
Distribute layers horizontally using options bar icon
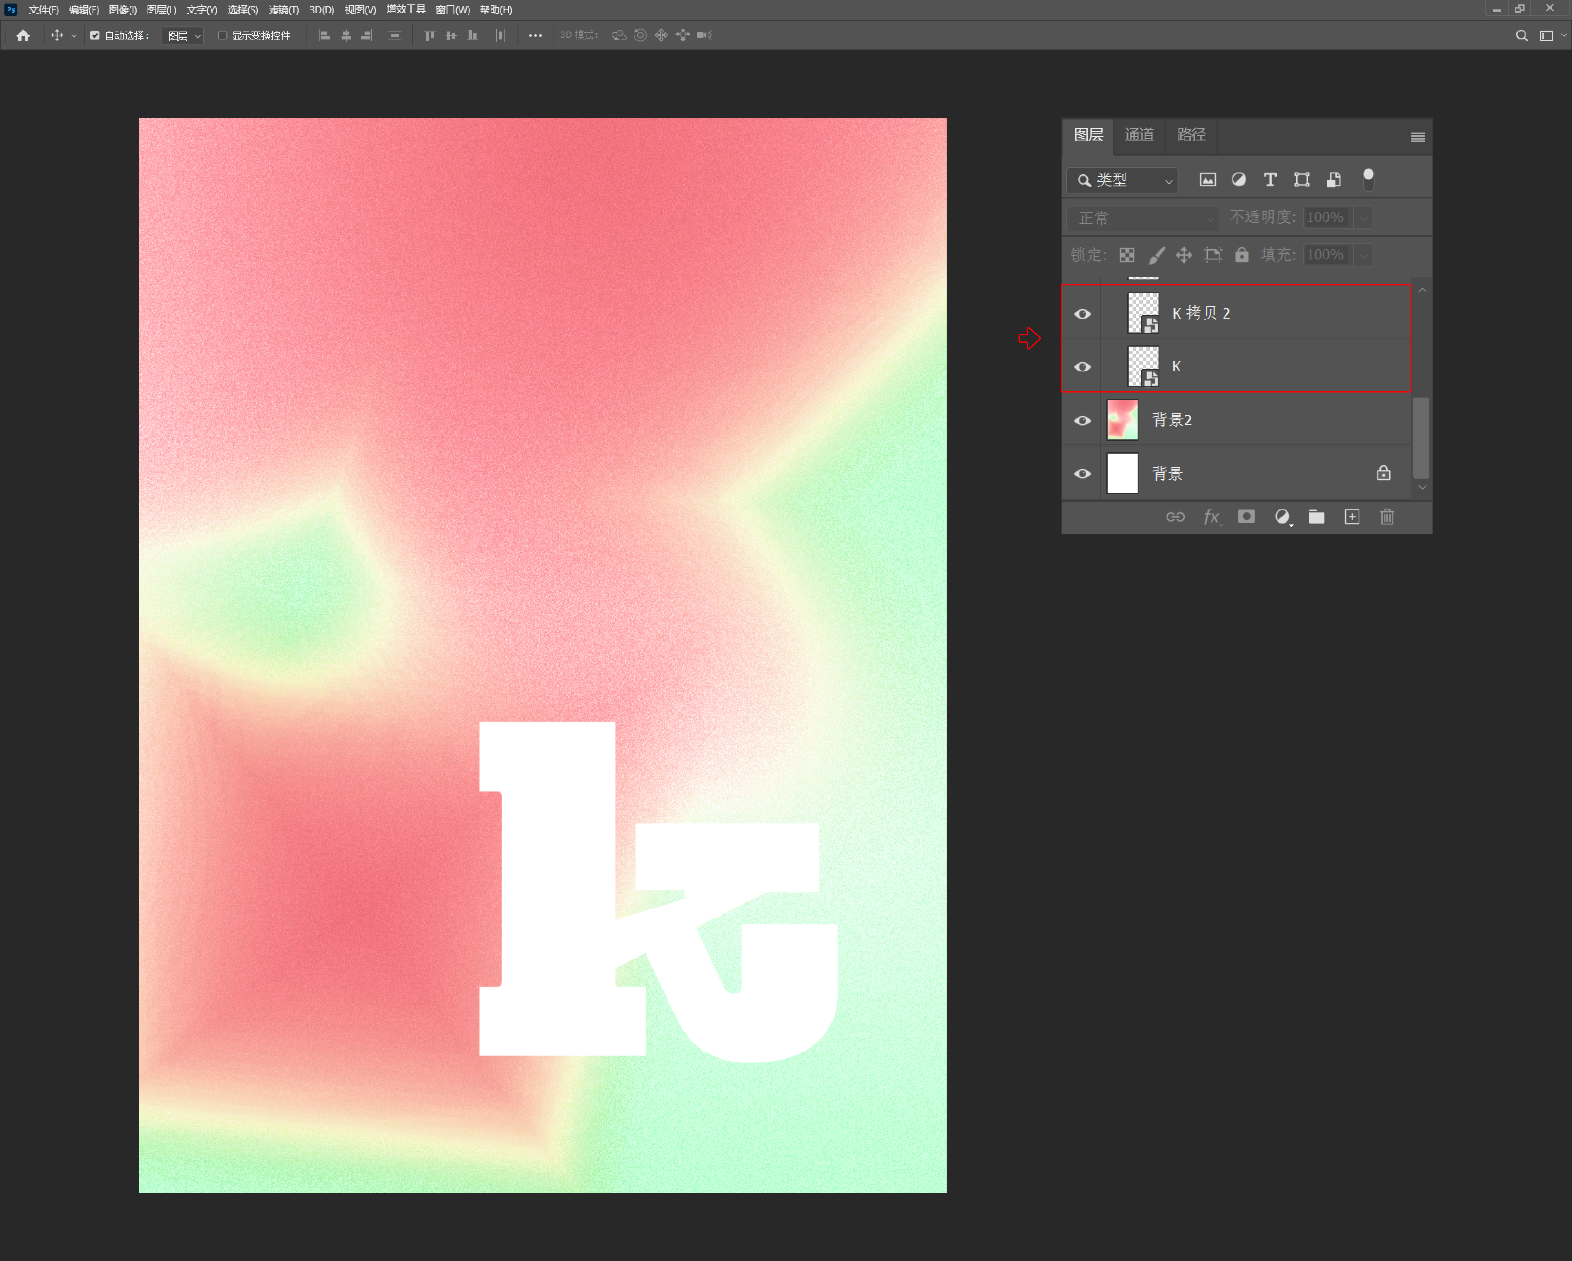500,36
